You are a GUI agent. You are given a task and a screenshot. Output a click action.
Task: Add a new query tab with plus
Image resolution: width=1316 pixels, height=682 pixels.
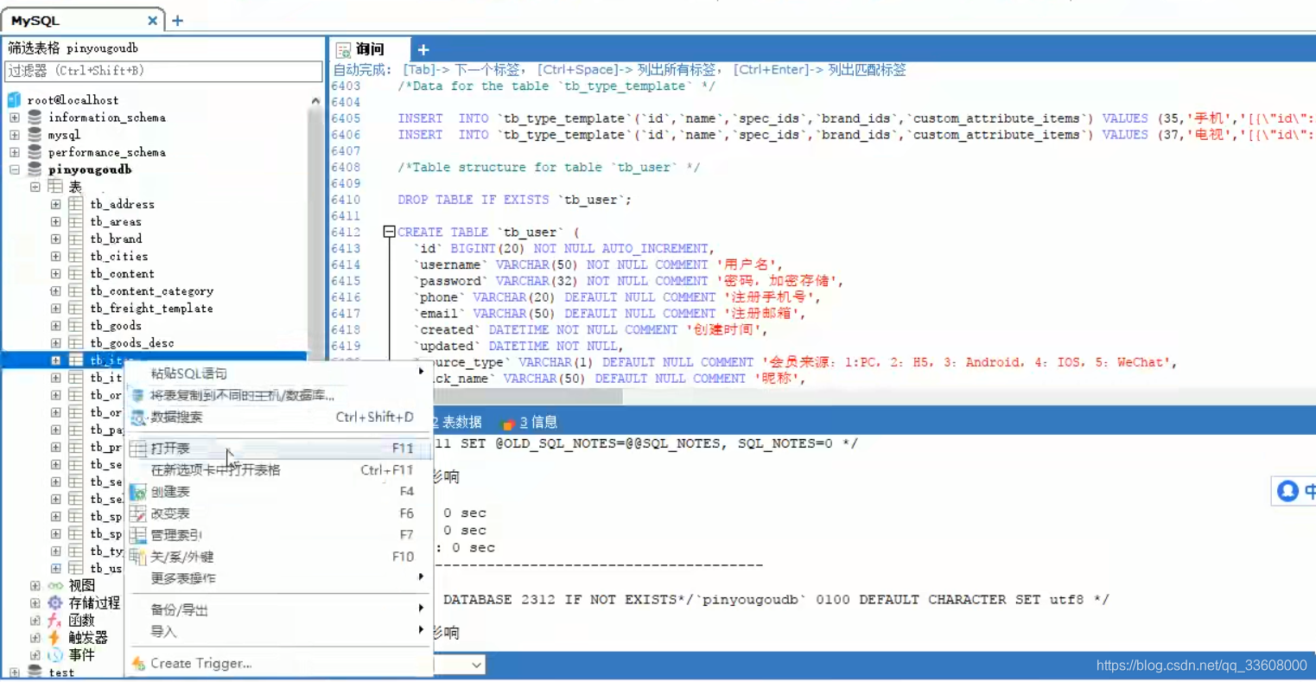click(x=423, y=50)
